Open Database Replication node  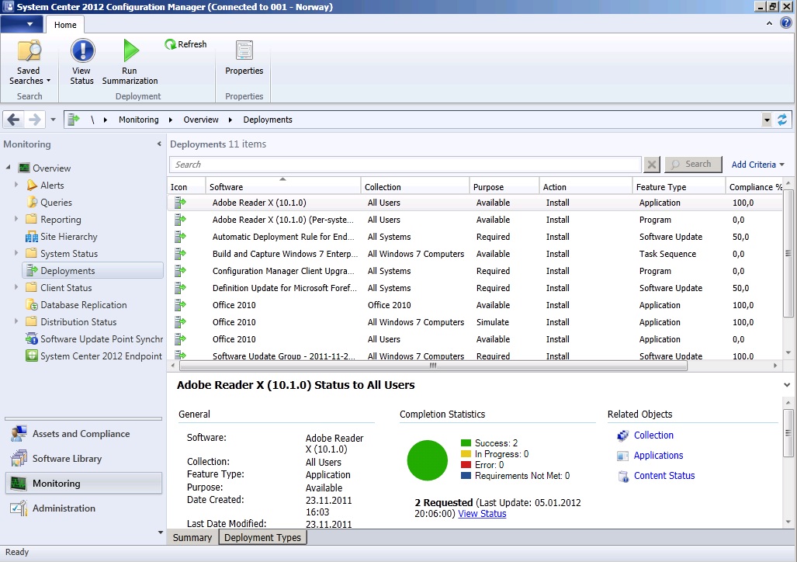point(83,304)
